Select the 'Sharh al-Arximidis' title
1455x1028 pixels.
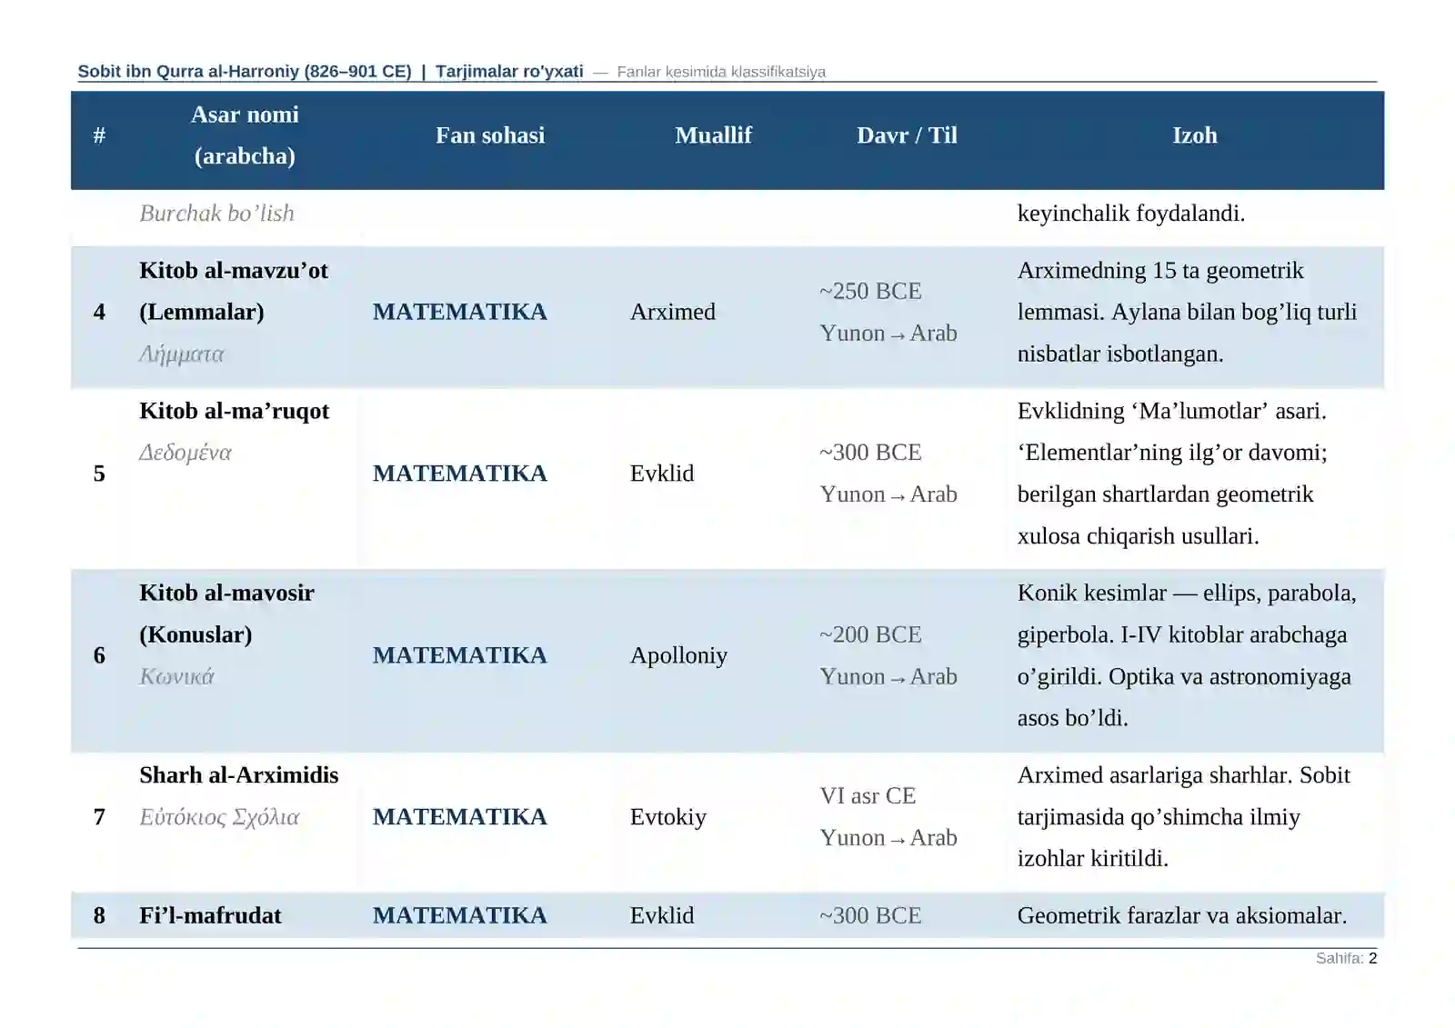click(x=238, y=775)
